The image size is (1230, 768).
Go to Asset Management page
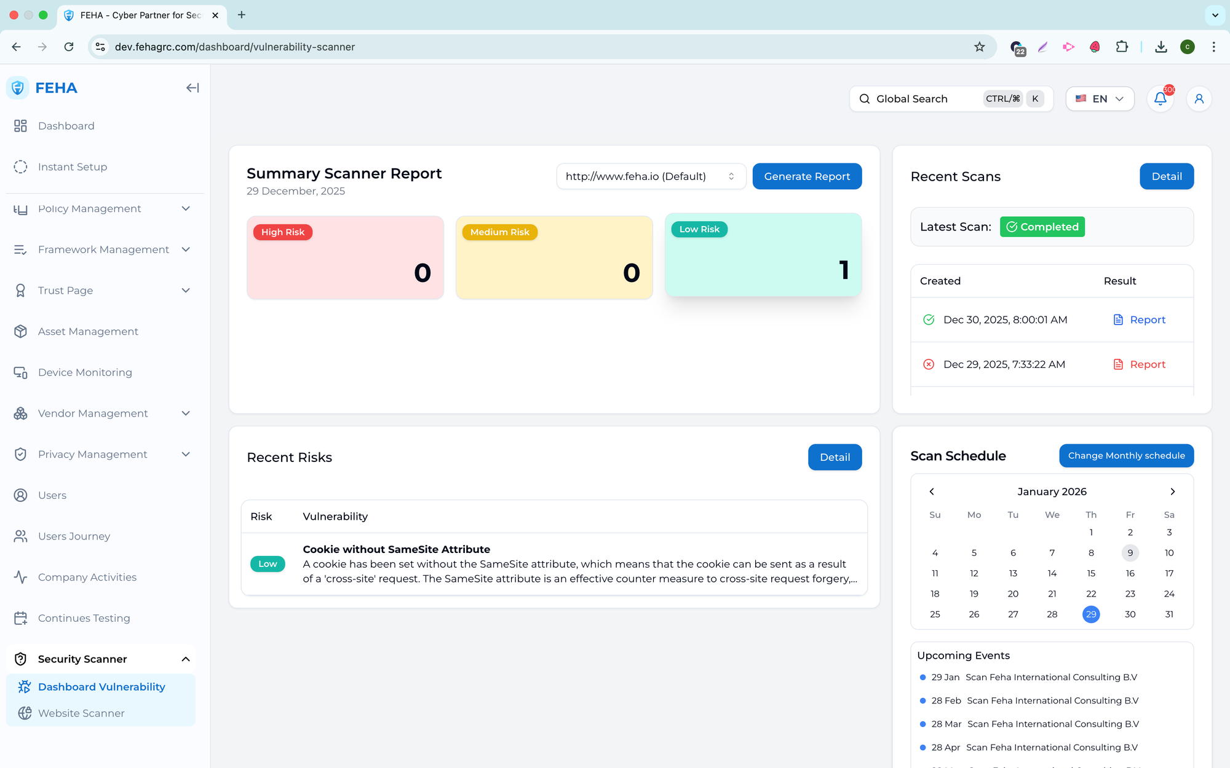coord(88,332)
